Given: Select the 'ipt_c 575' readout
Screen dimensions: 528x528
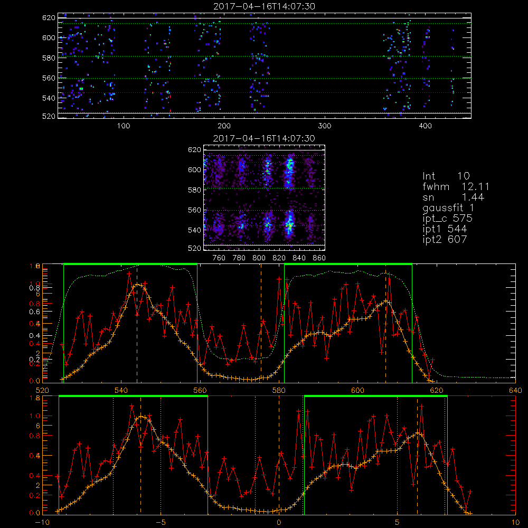Looking at the screenshot, I should (x=448, y=218).
